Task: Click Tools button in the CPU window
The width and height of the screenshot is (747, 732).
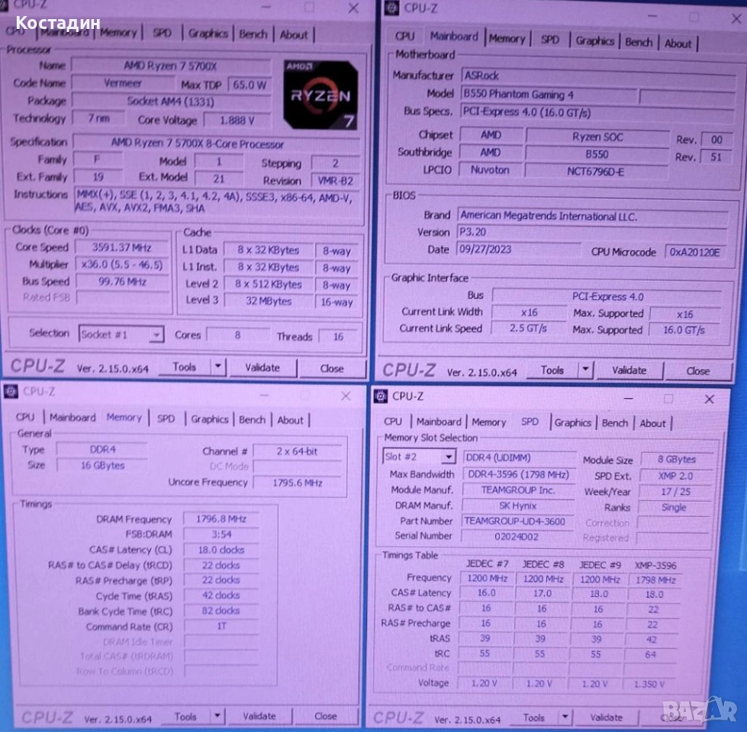Action: coord(185,367)
